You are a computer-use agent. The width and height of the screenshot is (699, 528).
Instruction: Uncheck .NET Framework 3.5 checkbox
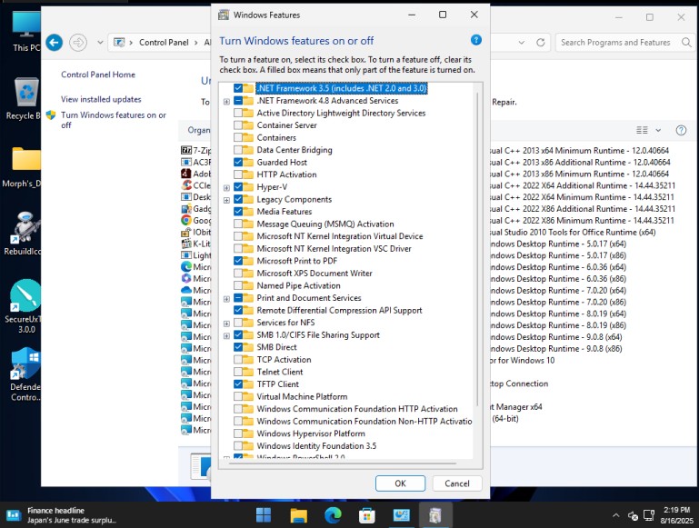tap(238, 88)
